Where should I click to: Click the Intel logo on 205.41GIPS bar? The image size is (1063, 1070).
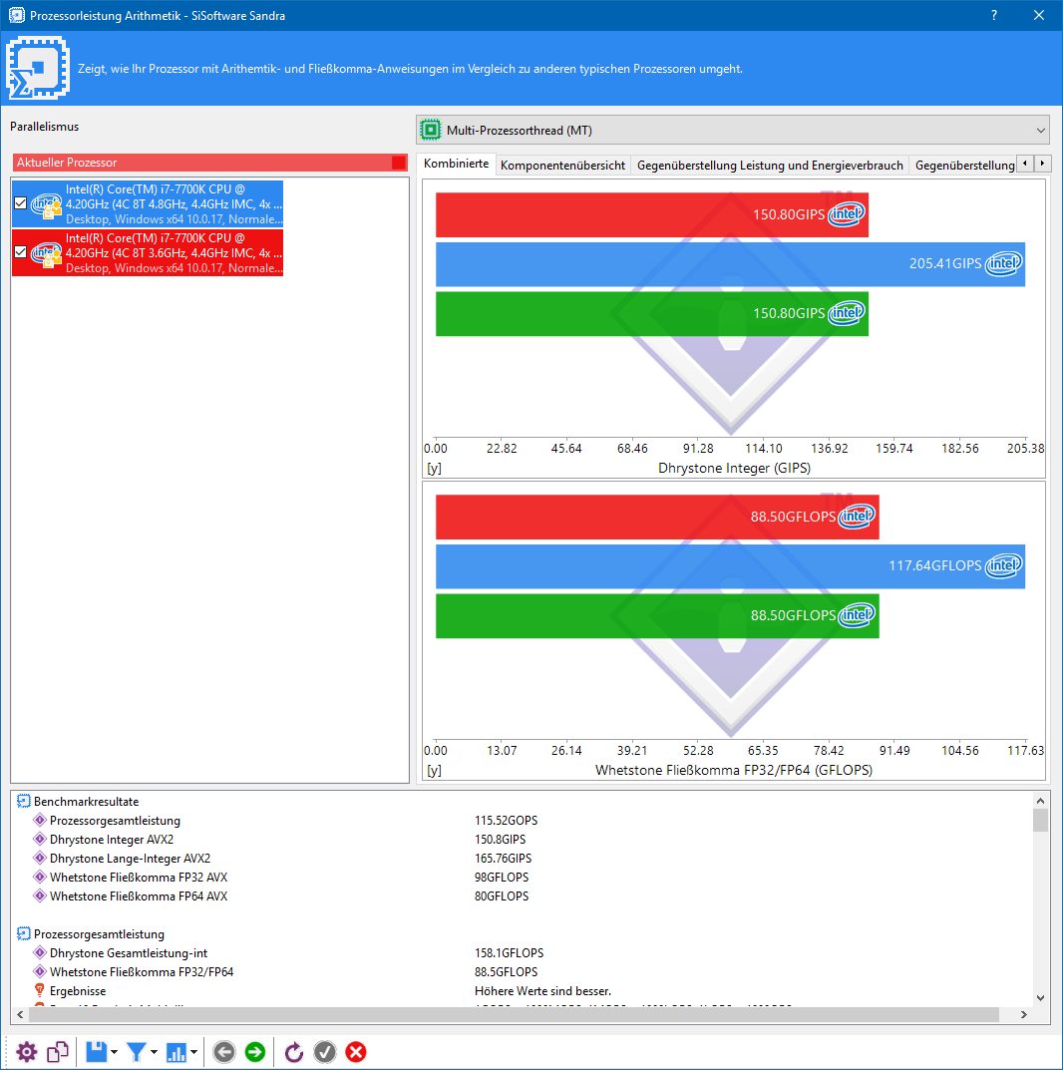(1003, 263)
